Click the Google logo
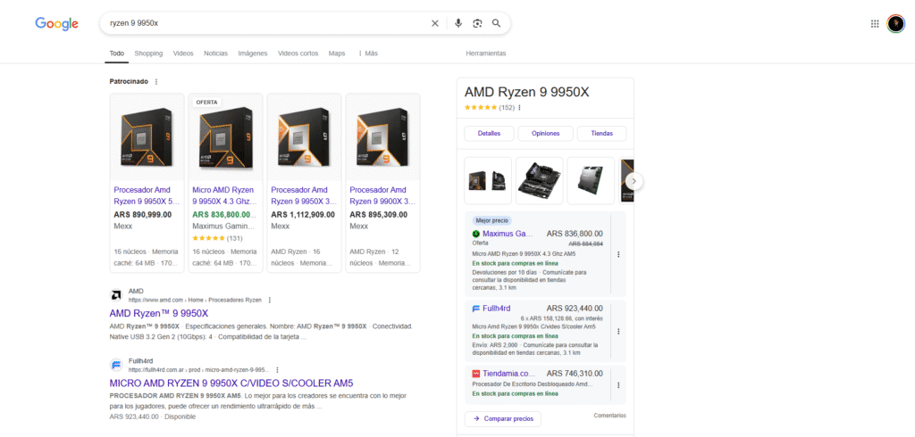Viewport: 915px width, 437px height. [x=57, y=23]
